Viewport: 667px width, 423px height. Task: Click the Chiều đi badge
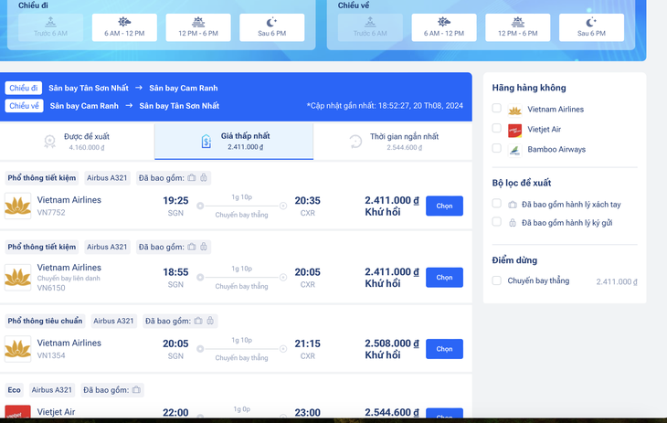point(24,88)
